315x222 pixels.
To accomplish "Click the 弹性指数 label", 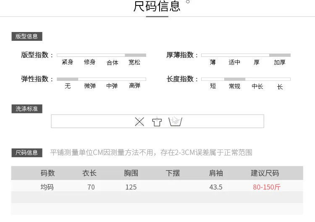I will pos(37,79).
